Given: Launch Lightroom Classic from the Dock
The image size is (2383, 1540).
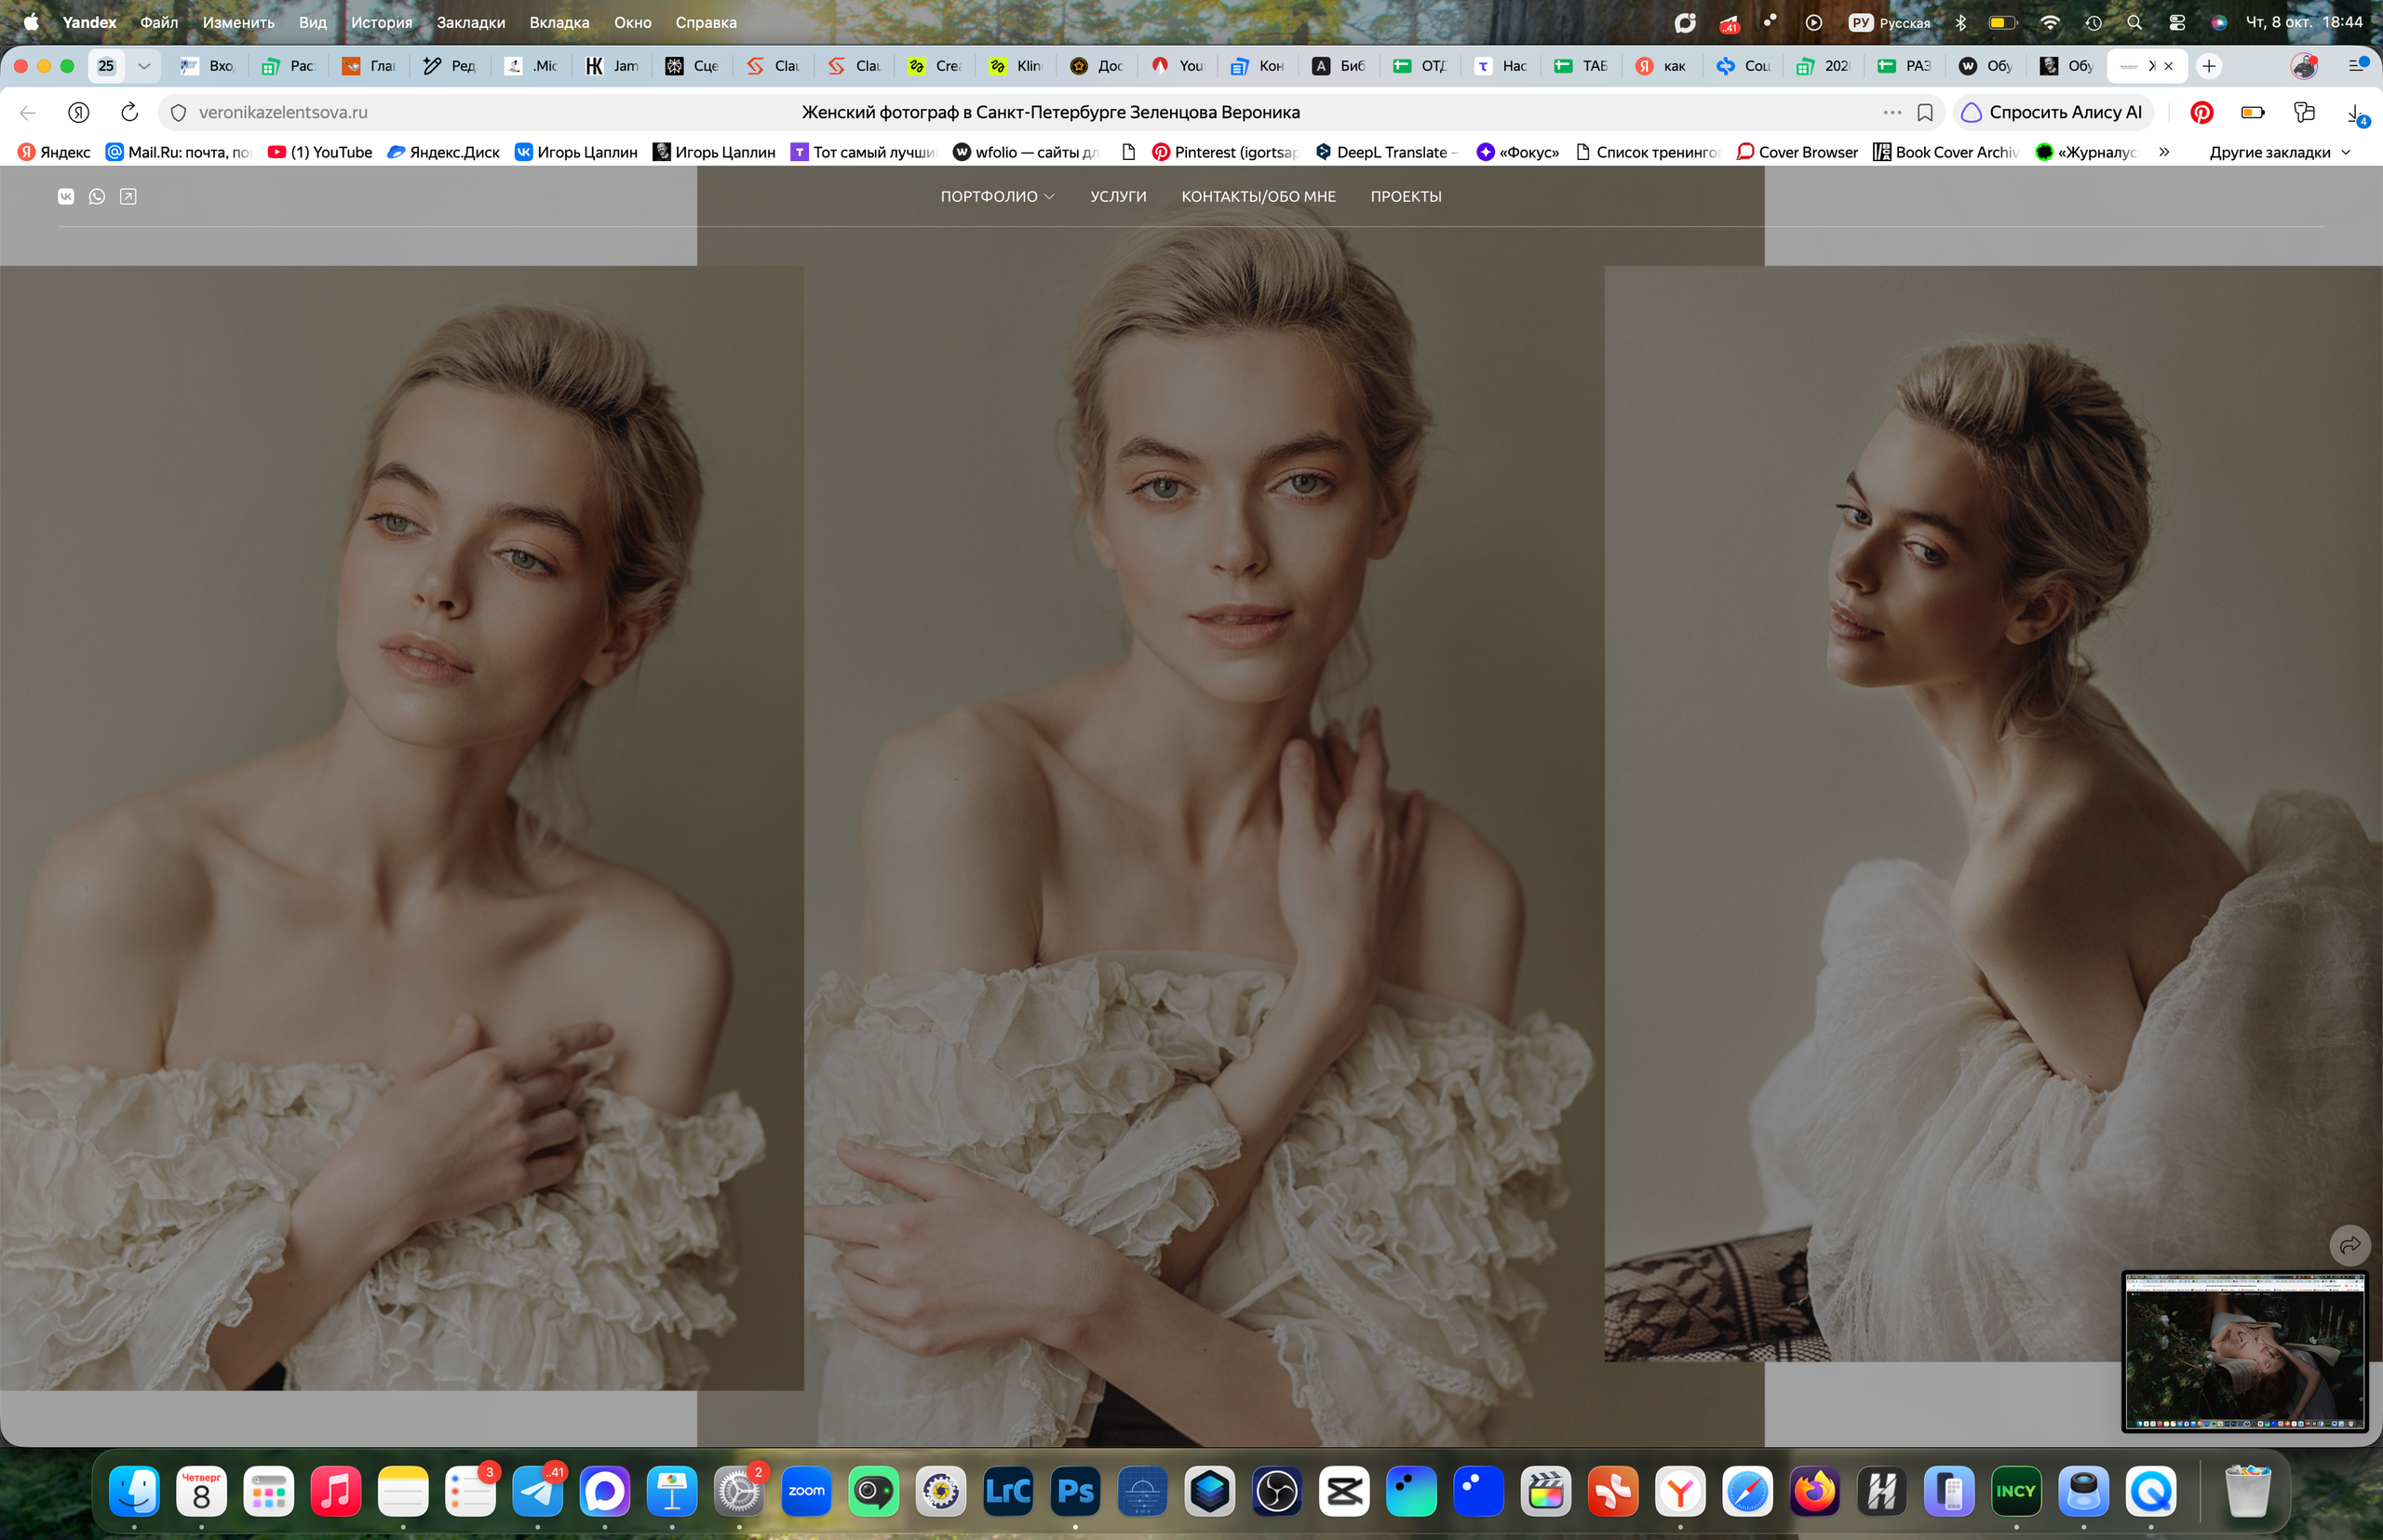Looking at the screenshot, I should 1008,1492.
